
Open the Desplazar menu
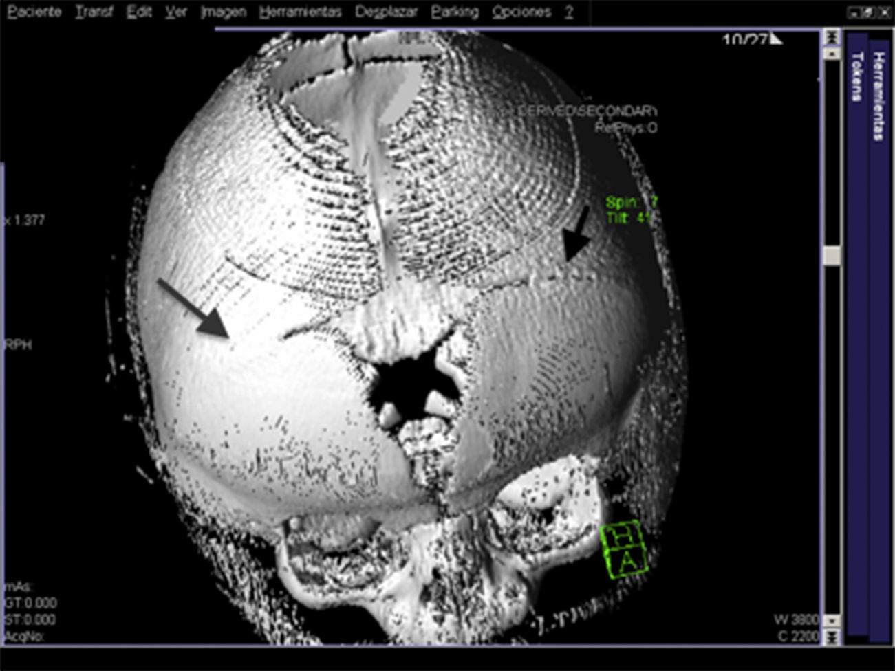(x=386, y=12)
